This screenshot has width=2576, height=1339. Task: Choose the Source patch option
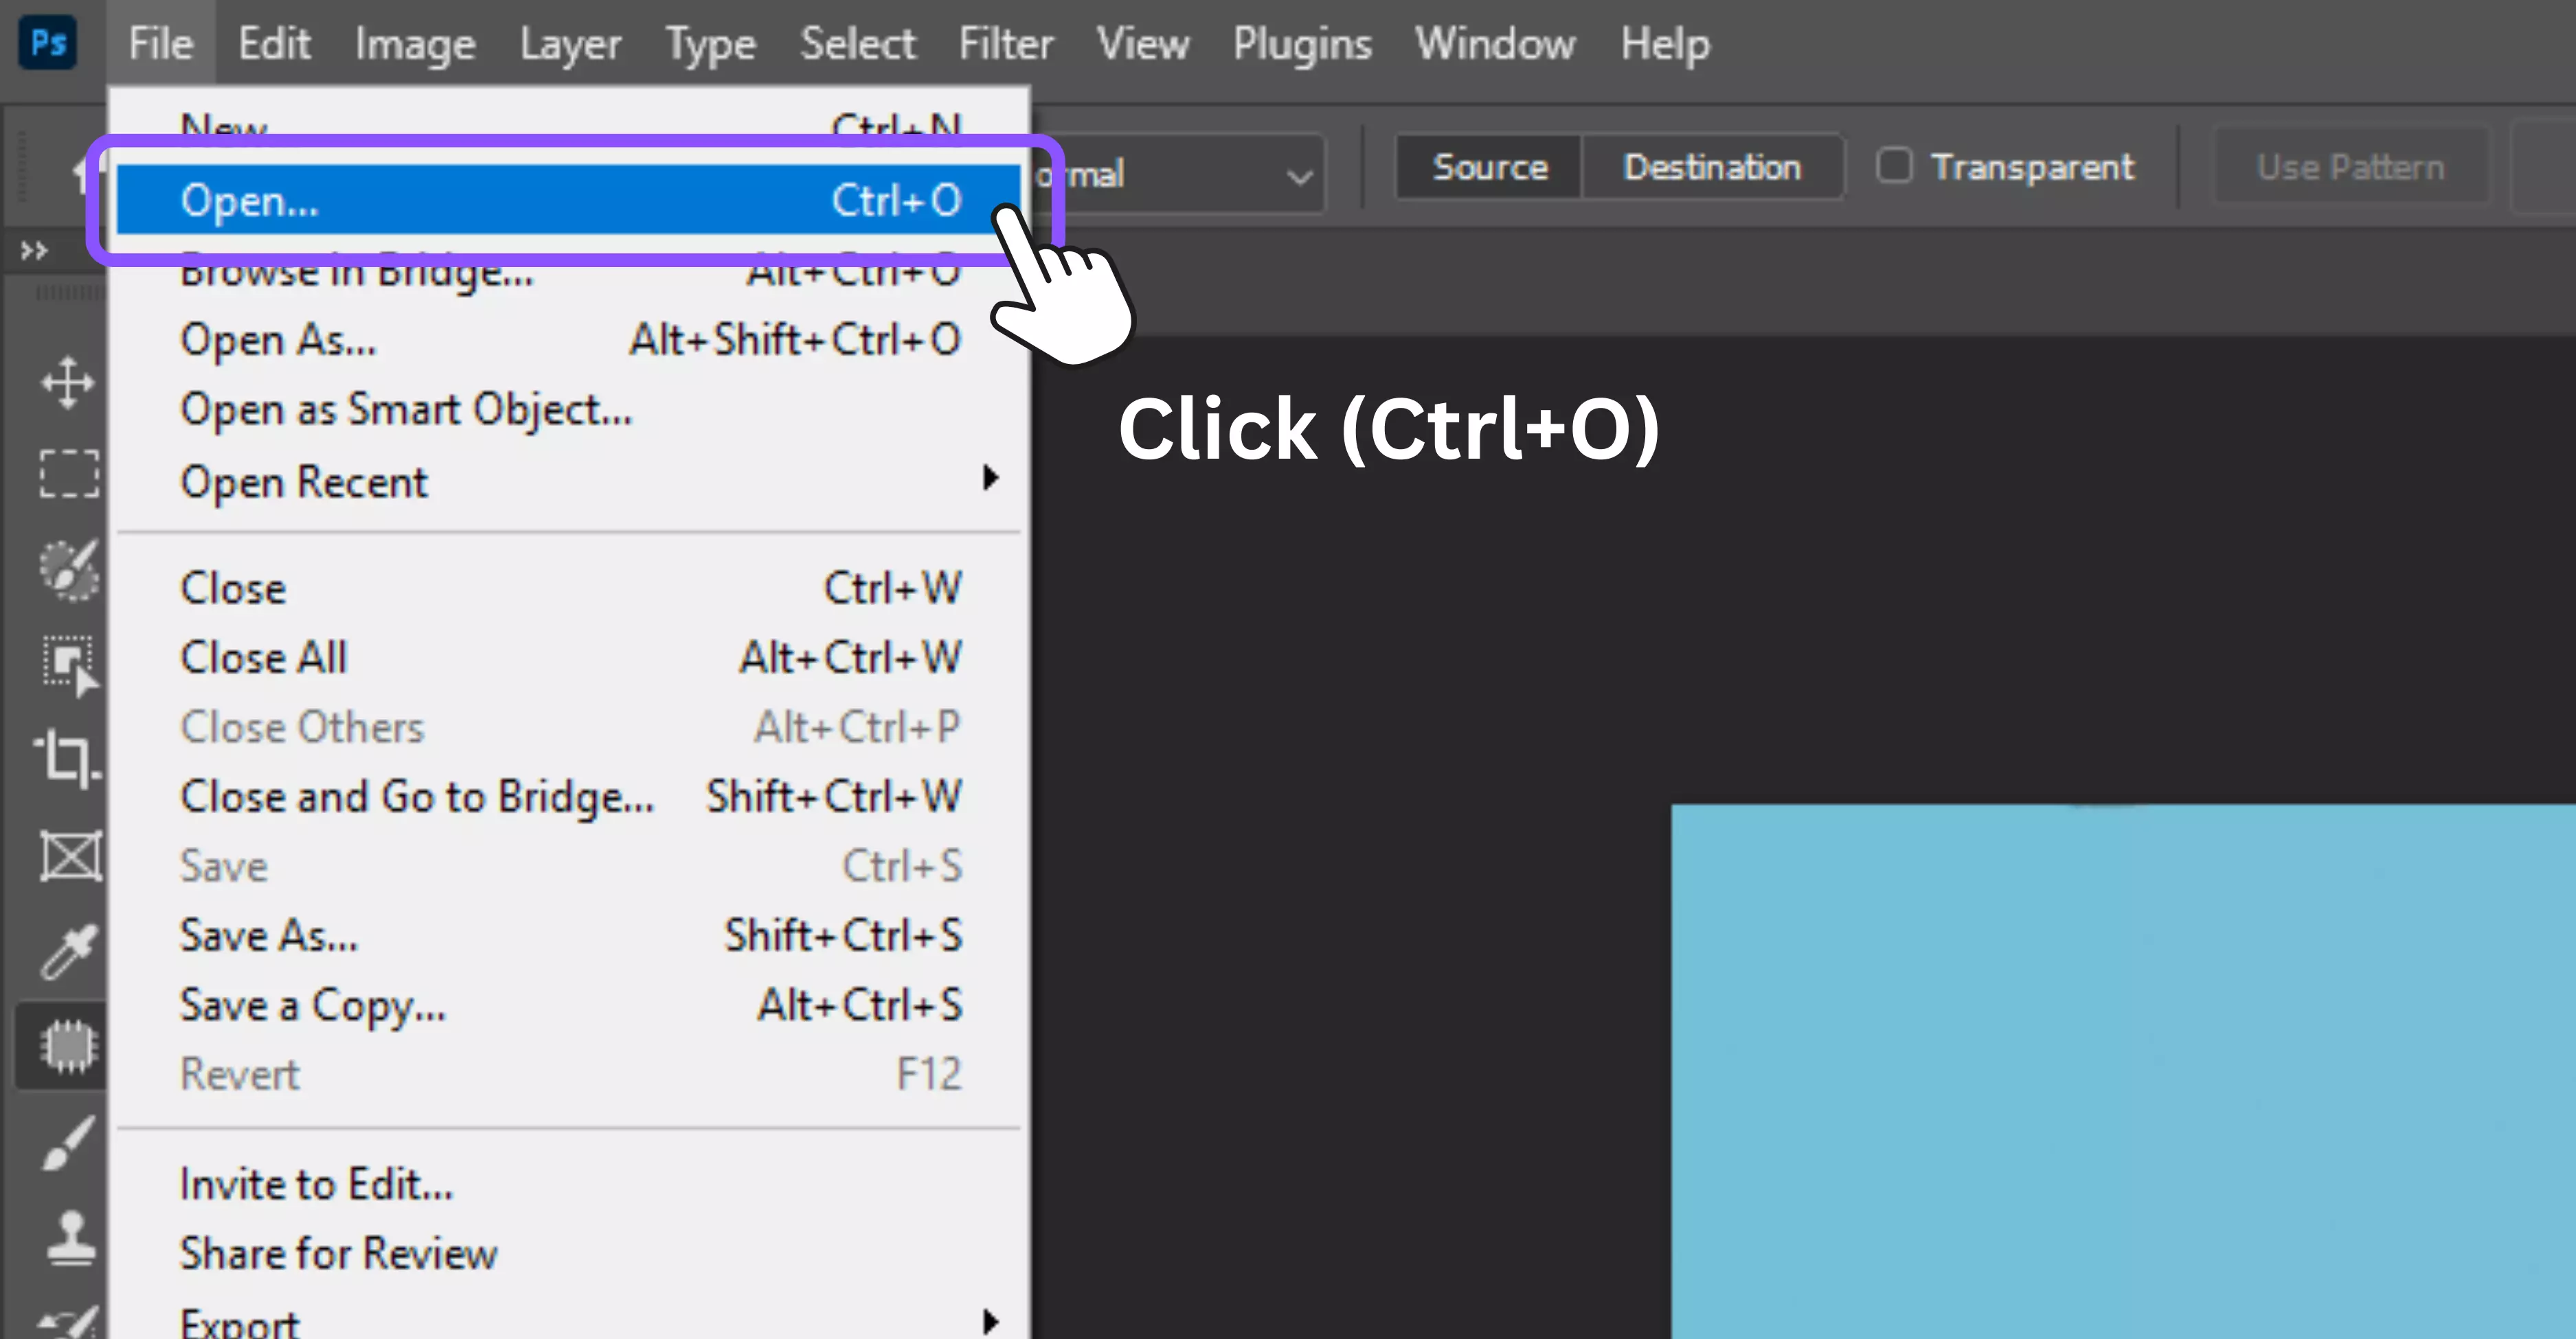click(1489, 167)
